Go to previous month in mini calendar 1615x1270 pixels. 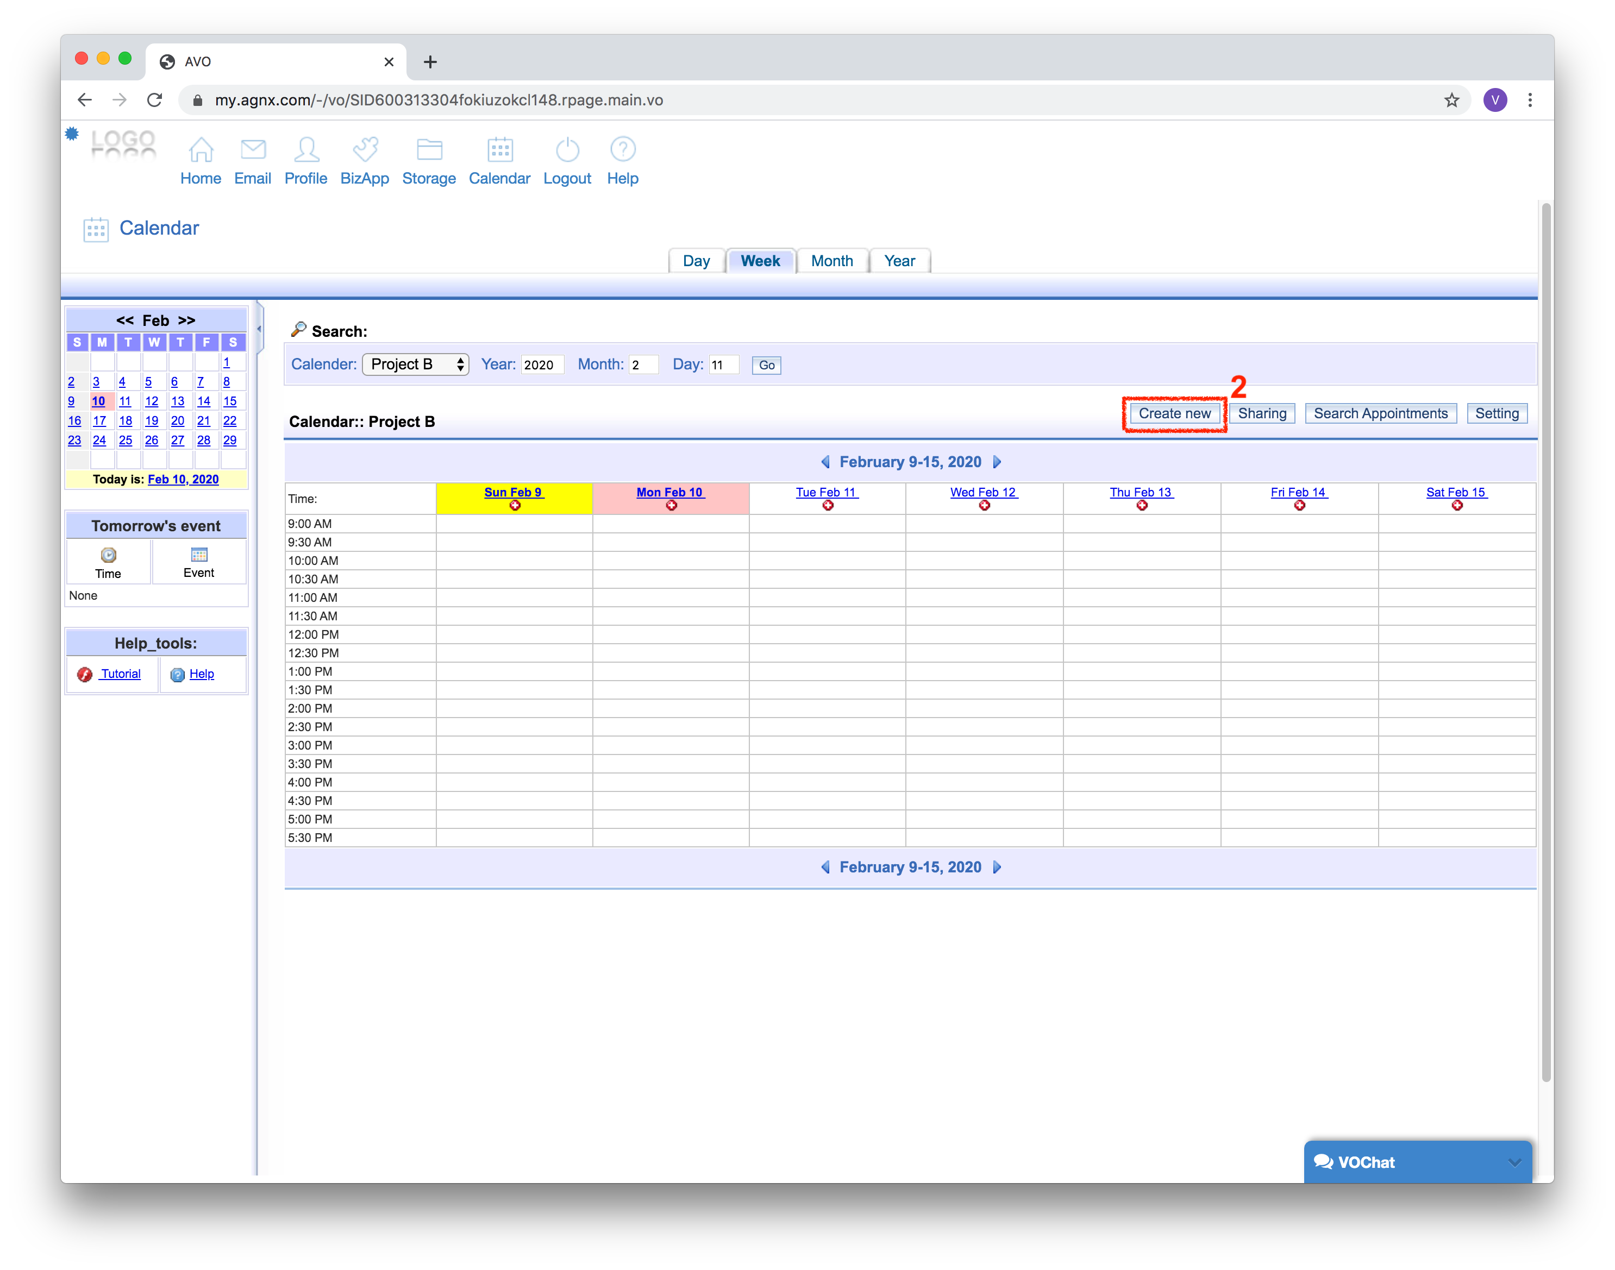pyautogui.click(x=124, y=320)
